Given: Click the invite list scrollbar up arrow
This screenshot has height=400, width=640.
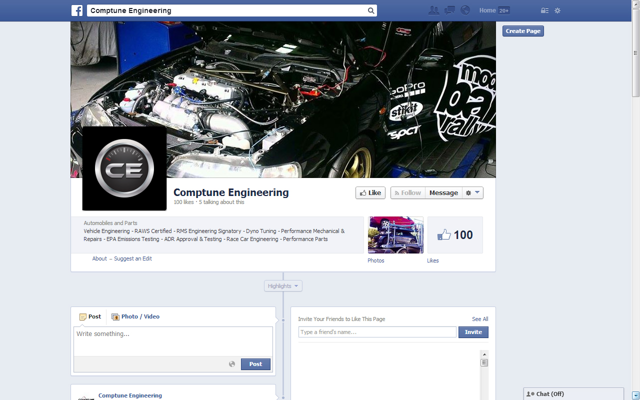Looking at the screenshot, I should click(x=484, y=354).
